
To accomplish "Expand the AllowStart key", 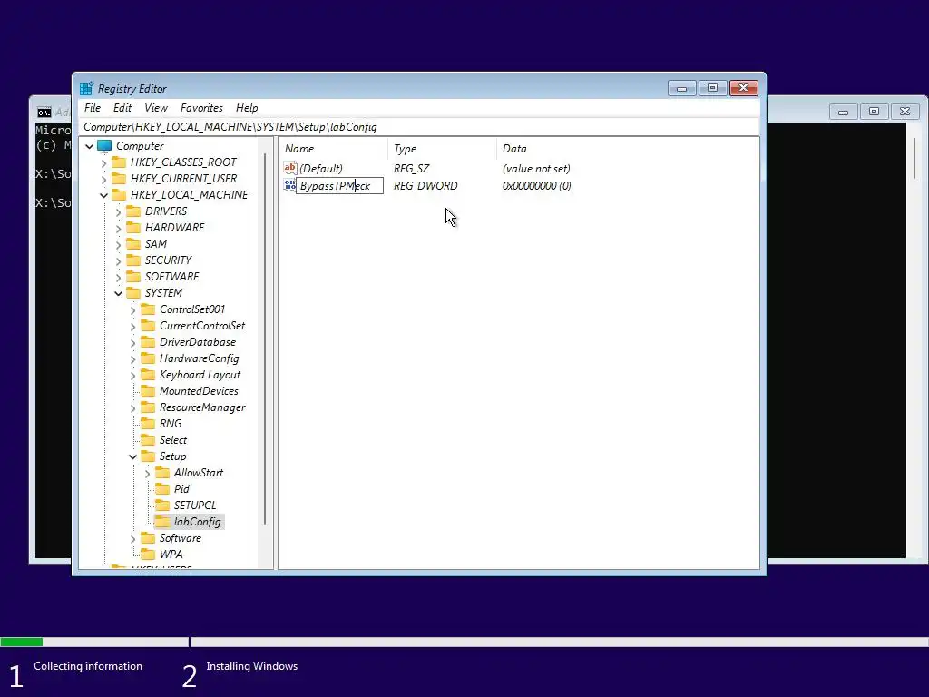I will [x=148, y=474].
